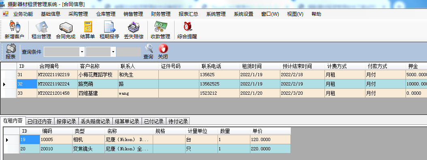The image size is (427, 160).
Task: Select contract HT20221192219 cell
Action: pos(57,75)
